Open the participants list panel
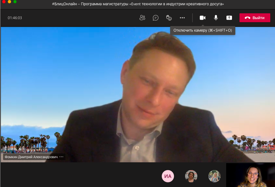The width and height of the screenshot is (275, 187). [x=142, y=18]
